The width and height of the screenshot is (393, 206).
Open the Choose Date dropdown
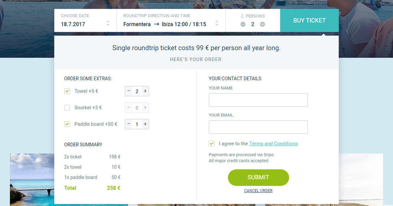pyautogui.click(x=85, y=20)
